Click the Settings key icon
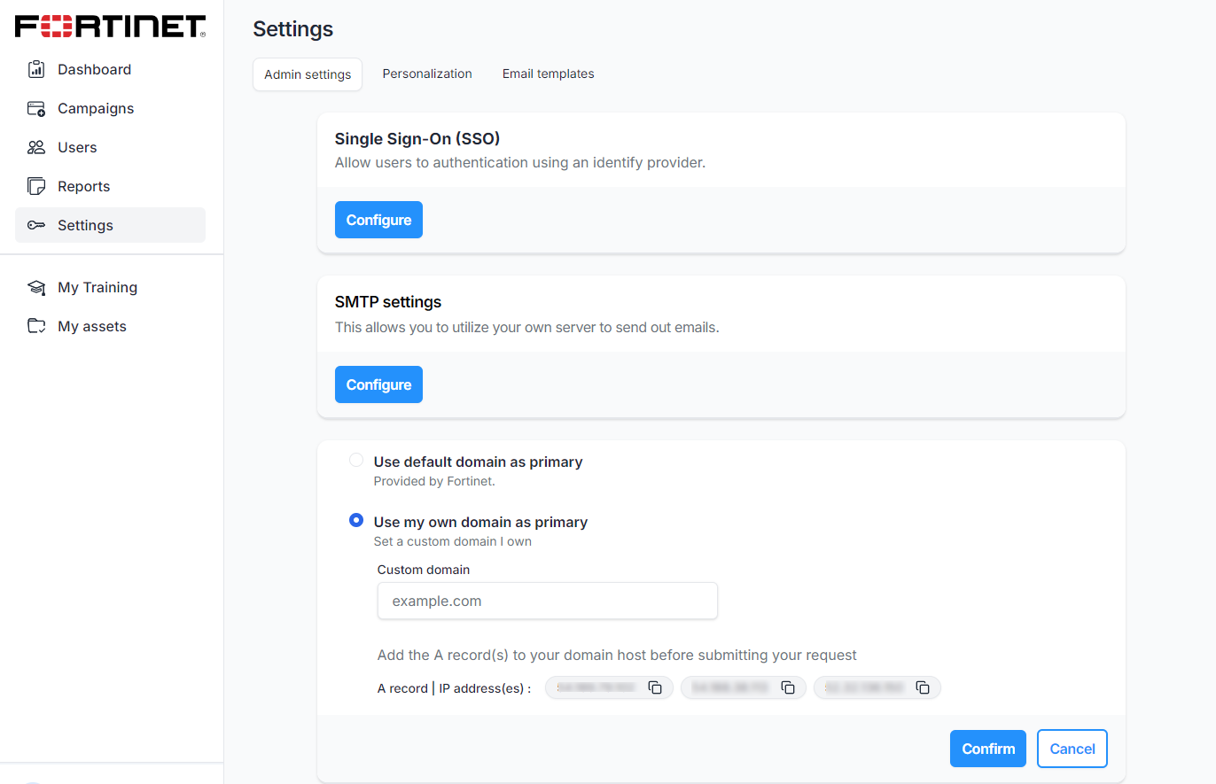 tap(36, 225)
